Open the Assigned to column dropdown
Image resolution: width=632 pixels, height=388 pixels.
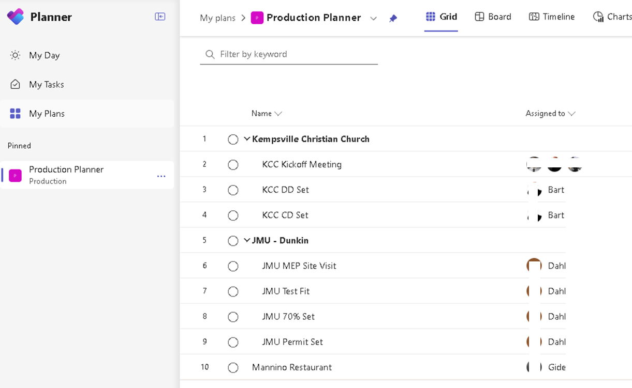coord(571,114)
